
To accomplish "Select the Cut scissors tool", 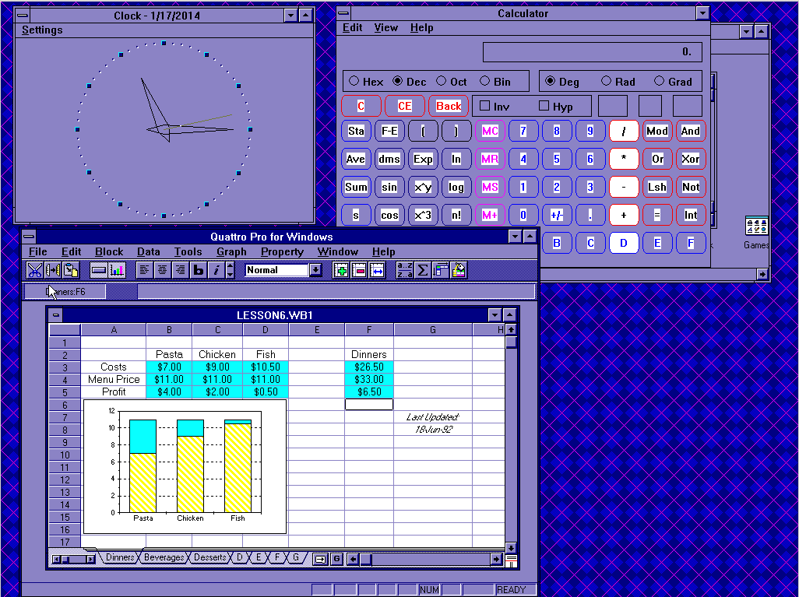I will [34, 270].
